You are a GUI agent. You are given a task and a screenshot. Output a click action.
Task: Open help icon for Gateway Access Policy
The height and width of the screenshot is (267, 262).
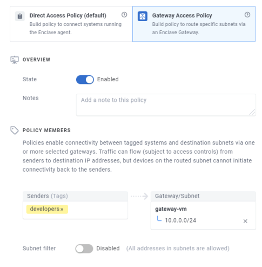247,15
